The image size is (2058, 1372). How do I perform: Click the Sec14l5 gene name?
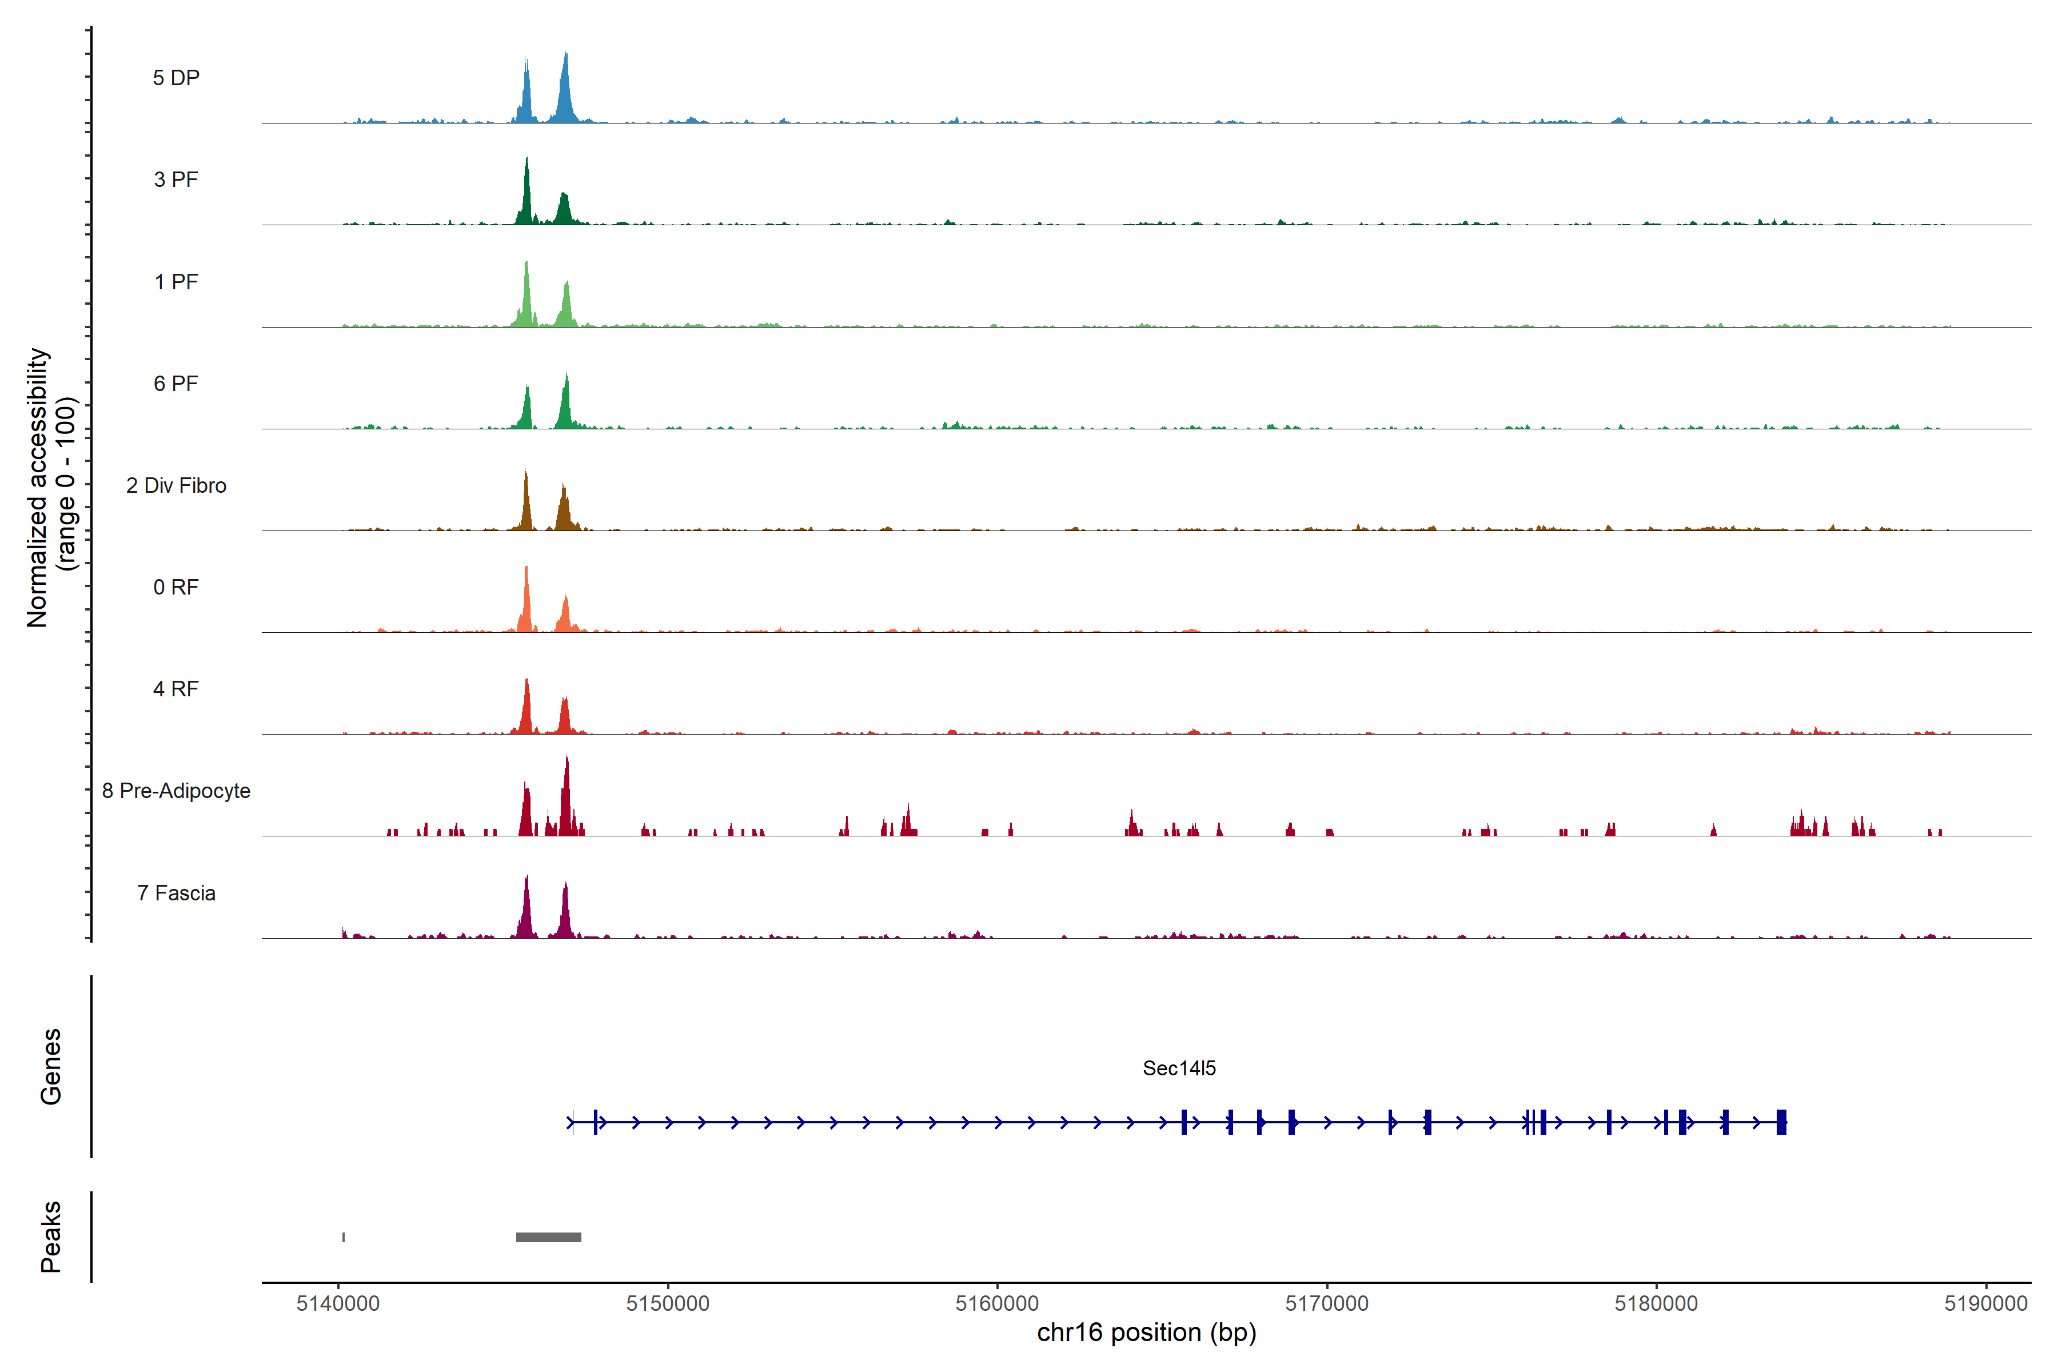tap(1179, 1067)
